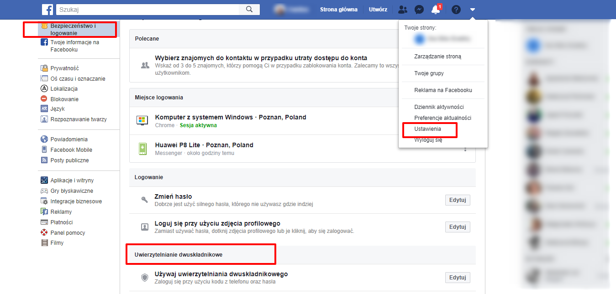
Task: Click the Facebook logo icon
Action: click(47, 9)
